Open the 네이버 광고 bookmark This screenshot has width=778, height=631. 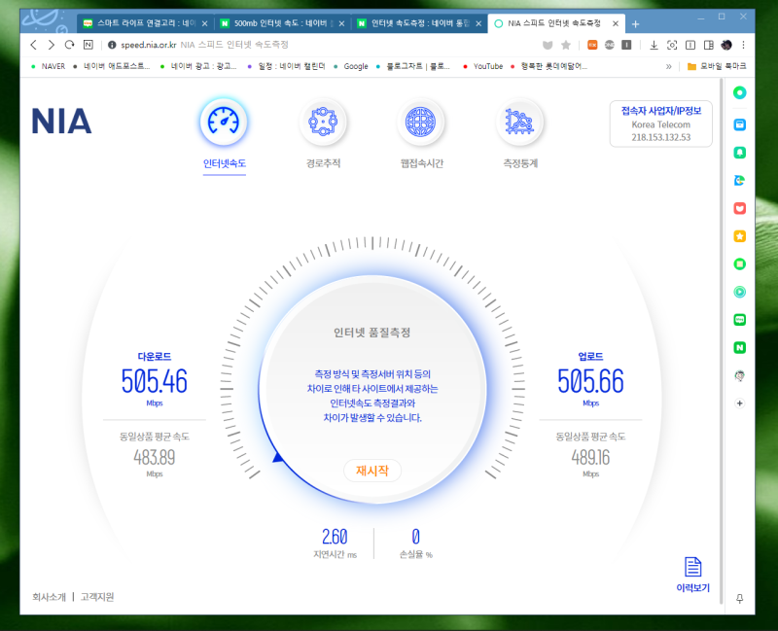[199, 66]
